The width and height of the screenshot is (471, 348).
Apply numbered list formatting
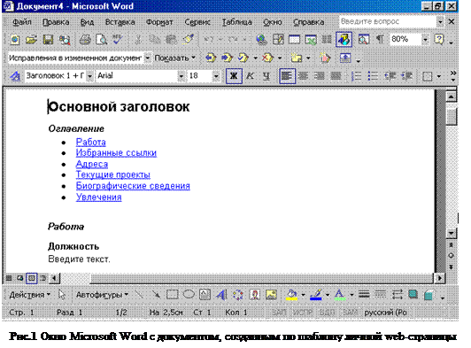point(356,76)
